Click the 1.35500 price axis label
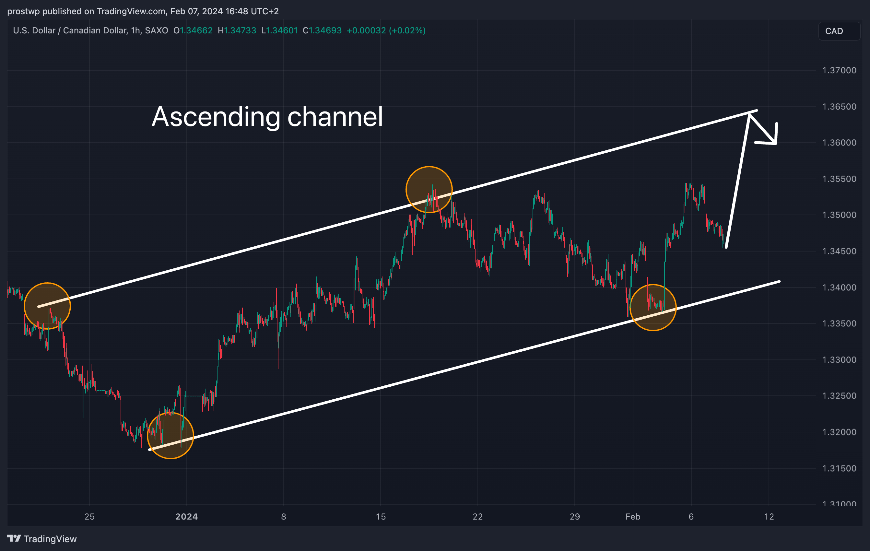870x551 pixels. click(x=839, y=179)
